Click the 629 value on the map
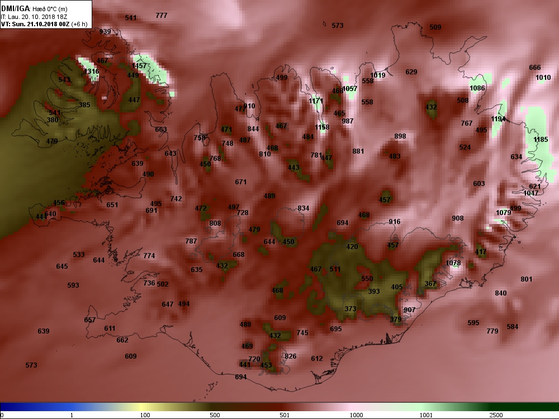 pyautogui.click(x=411, y=72)
